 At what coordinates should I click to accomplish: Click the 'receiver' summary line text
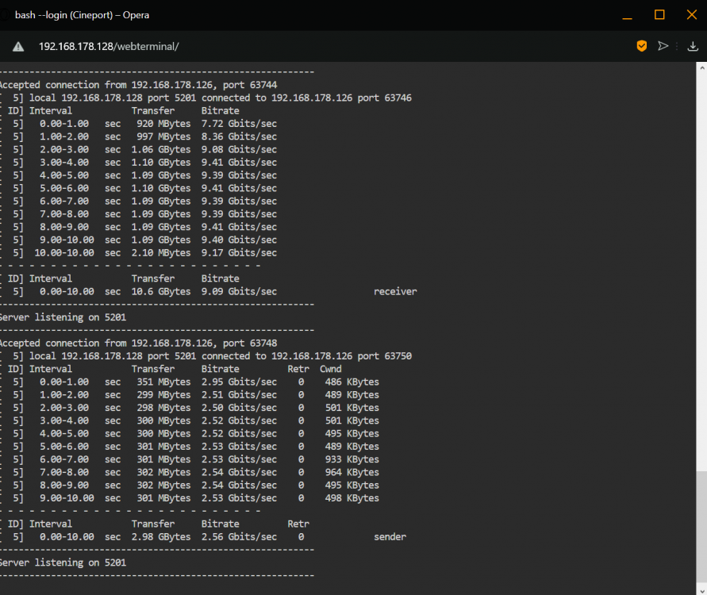tap(395, 292)
